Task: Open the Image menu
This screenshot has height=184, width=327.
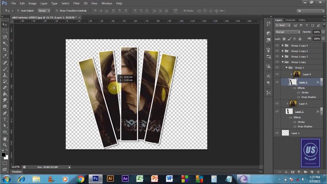Action: click(x=32, y=3)
